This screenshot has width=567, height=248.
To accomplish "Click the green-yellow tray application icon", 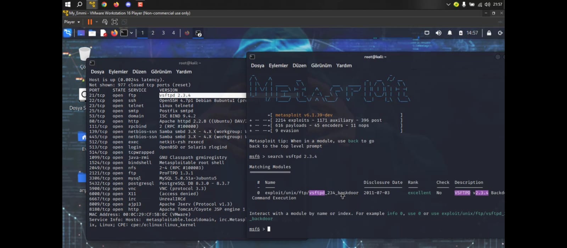I will 456,4.
